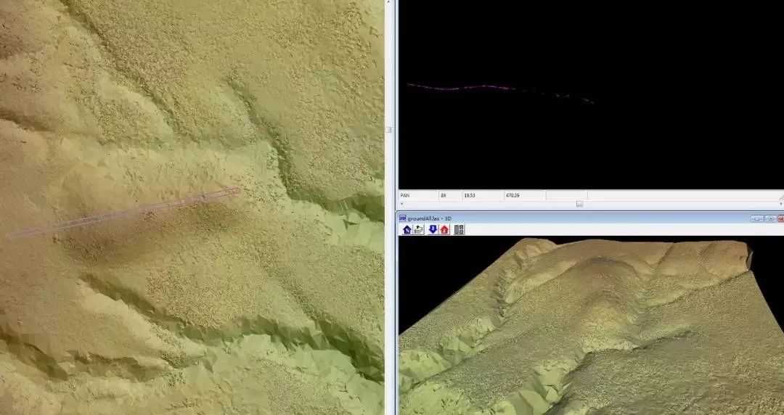Maximize the groundAll.las 3D window
The height and width of the screenshot is (415, 784).
point(770,218)
